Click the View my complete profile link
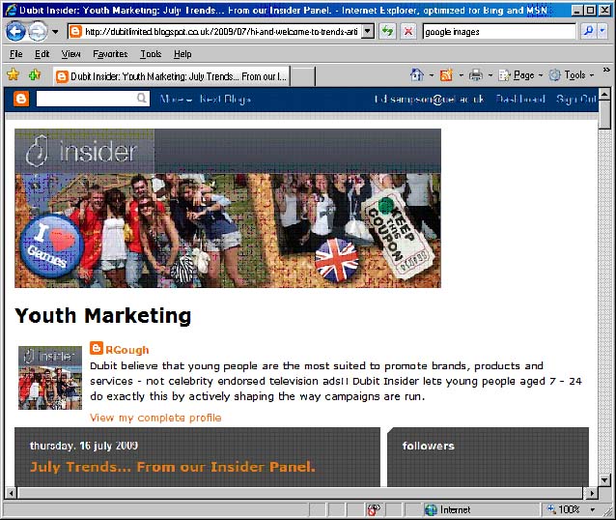The height and width of the screenshot is (520, 616). click(x=155, y=418)
